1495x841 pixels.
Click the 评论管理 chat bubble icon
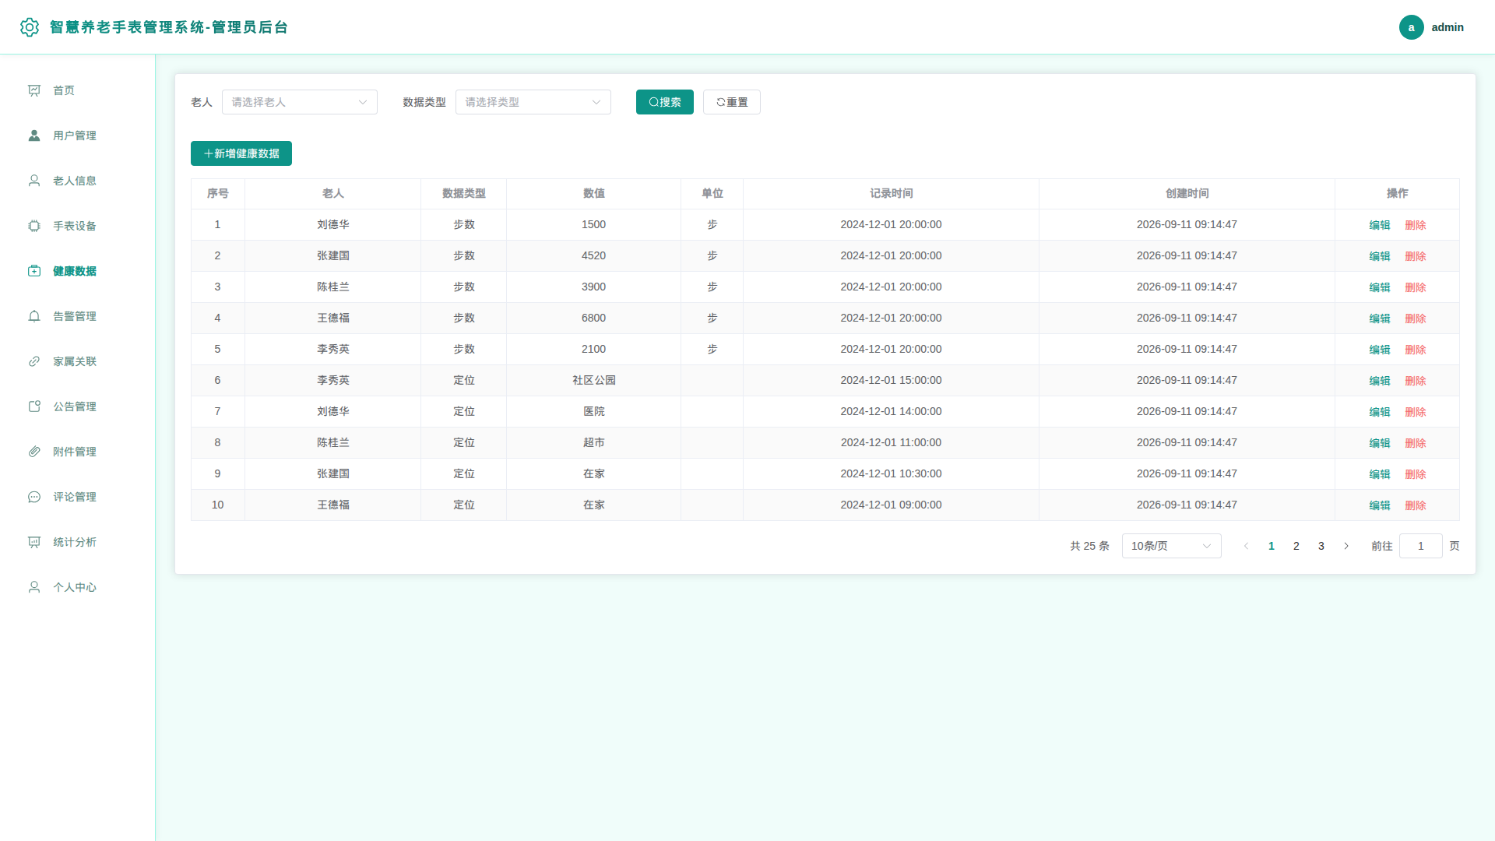pyautogui.click(x=34, y=497)
